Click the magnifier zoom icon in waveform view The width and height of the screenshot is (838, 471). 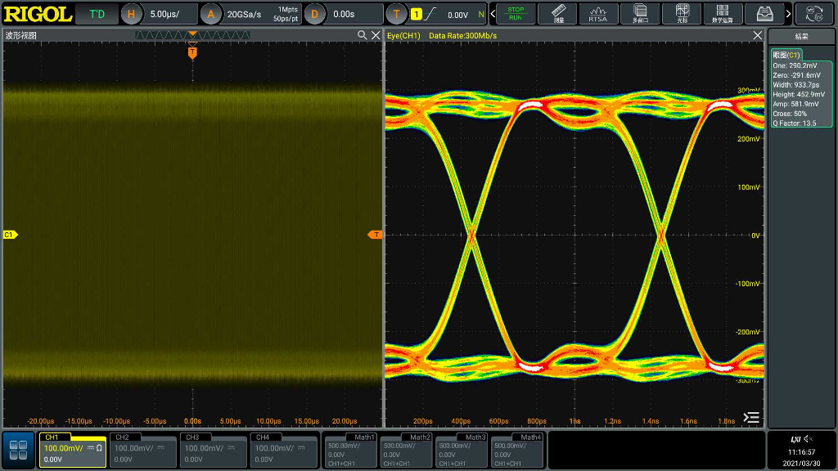[x=363, y=35]
